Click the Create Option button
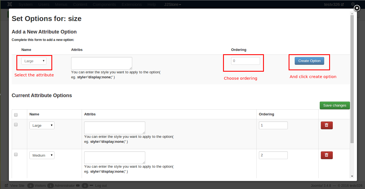Viewport: 365px width, 189px height. click(309, 61)
